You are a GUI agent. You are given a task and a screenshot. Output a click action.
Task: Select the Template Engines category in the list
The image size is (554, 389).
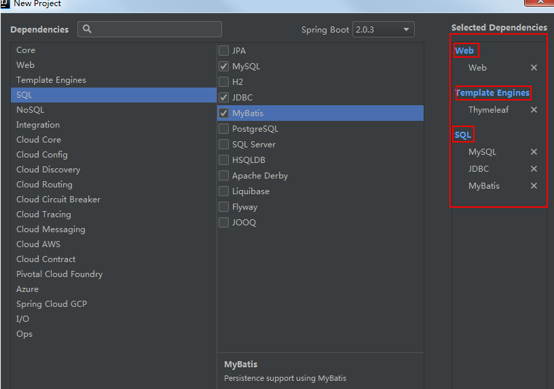[x=113, y=80]
